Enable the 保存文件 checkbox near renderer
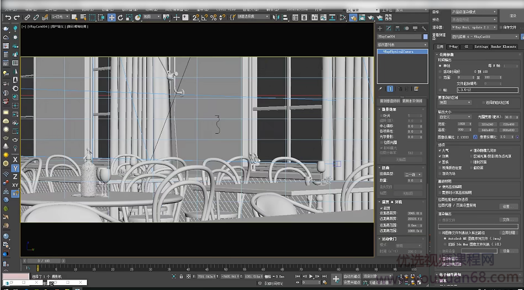Image resolution: width=524 pixels, height=290 pixels. click(x=500, y=27)
